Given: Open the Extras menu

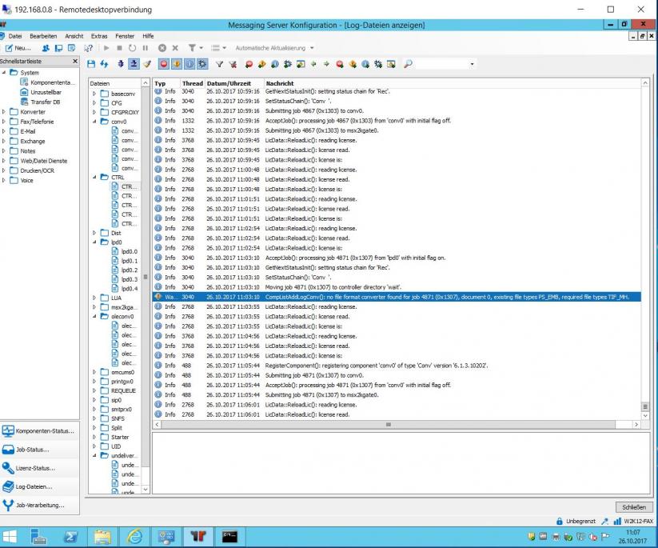Looking at the screenshot, I should 99,36.
